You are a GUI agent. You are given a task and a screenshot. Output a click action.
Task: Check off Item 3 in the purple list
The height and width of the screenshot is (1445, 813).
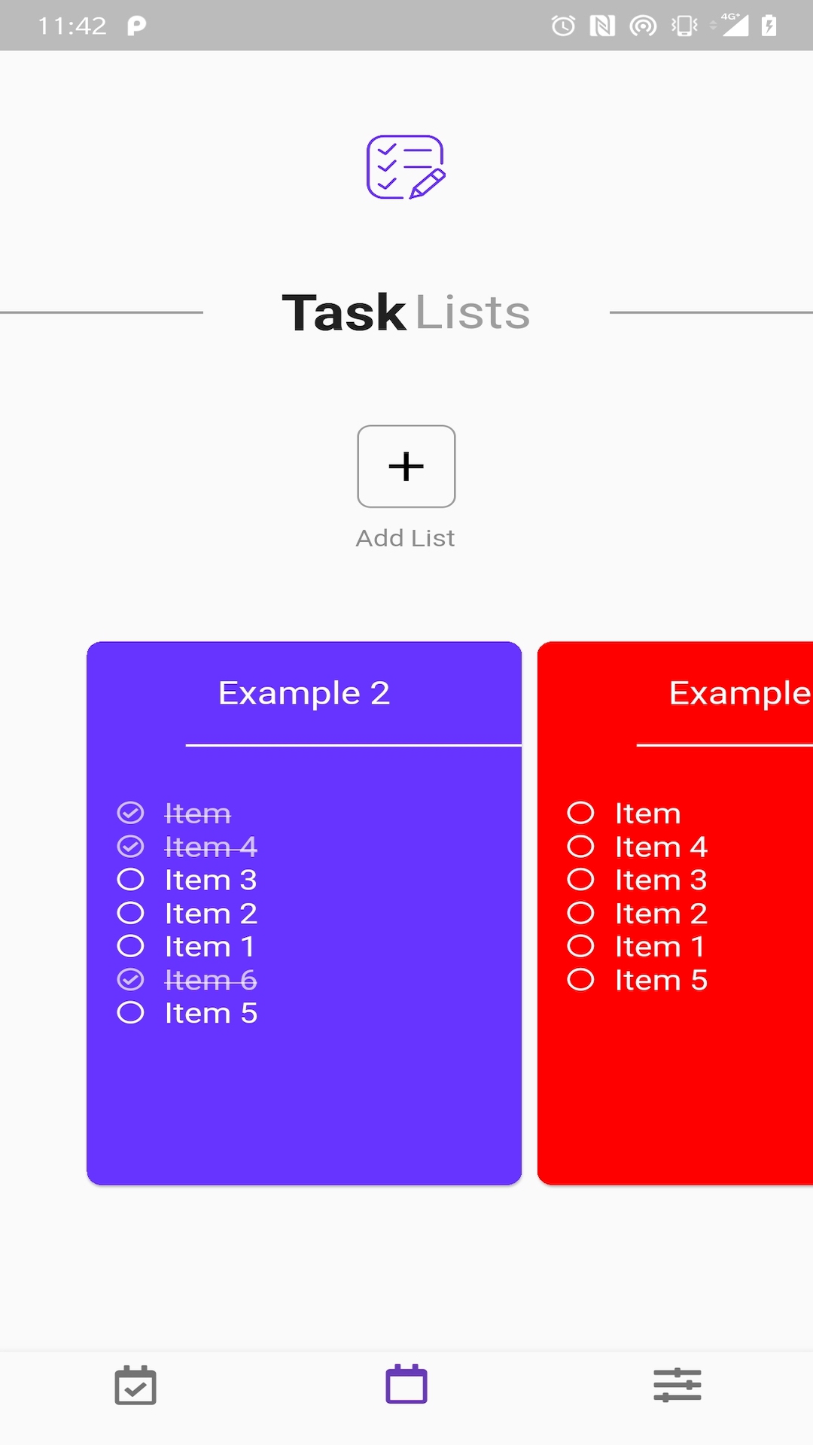130,880
